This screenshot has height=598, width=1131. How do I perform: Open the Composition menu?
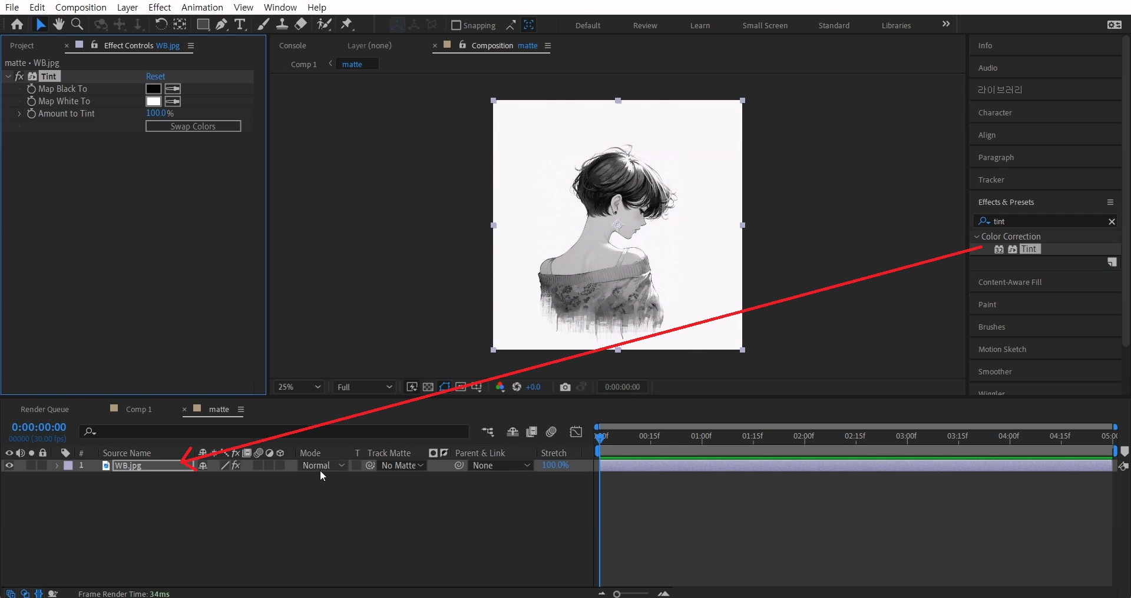click(81, 7)
